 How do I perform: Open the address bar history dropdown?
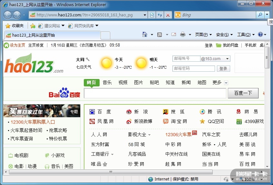click(x=145, y=15)
